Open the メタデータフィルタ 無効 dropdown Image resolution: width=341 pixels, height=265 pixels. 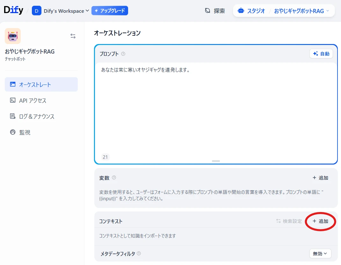tap(320, 254)
